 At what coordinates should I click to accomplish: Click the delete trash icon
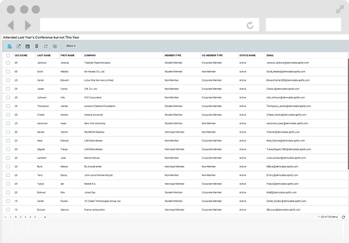click(x=36, y=46)
